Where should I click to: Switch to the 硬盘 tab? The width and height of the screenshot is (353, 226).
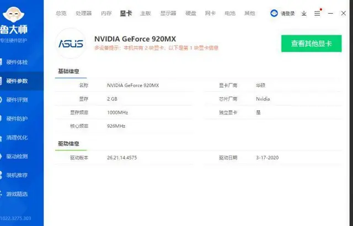click(191, 13)
